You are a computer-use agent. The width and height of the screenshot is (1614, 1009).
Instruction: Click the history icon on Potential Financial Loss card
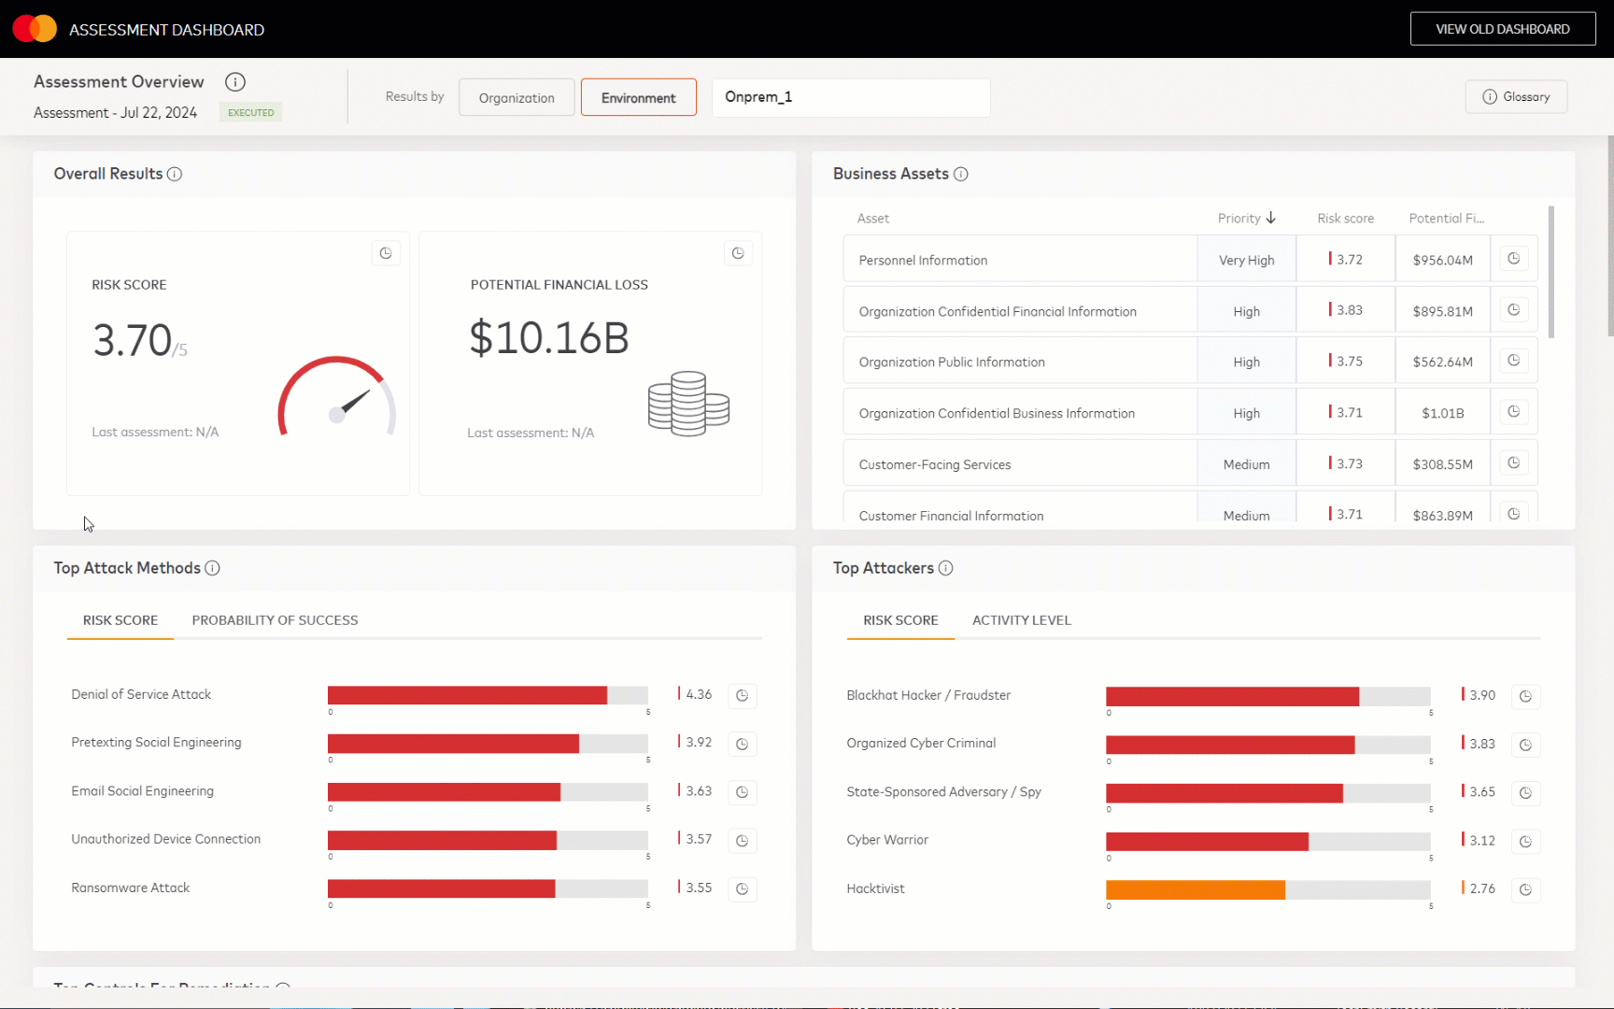pyautogui.click(x=738, y=252)
